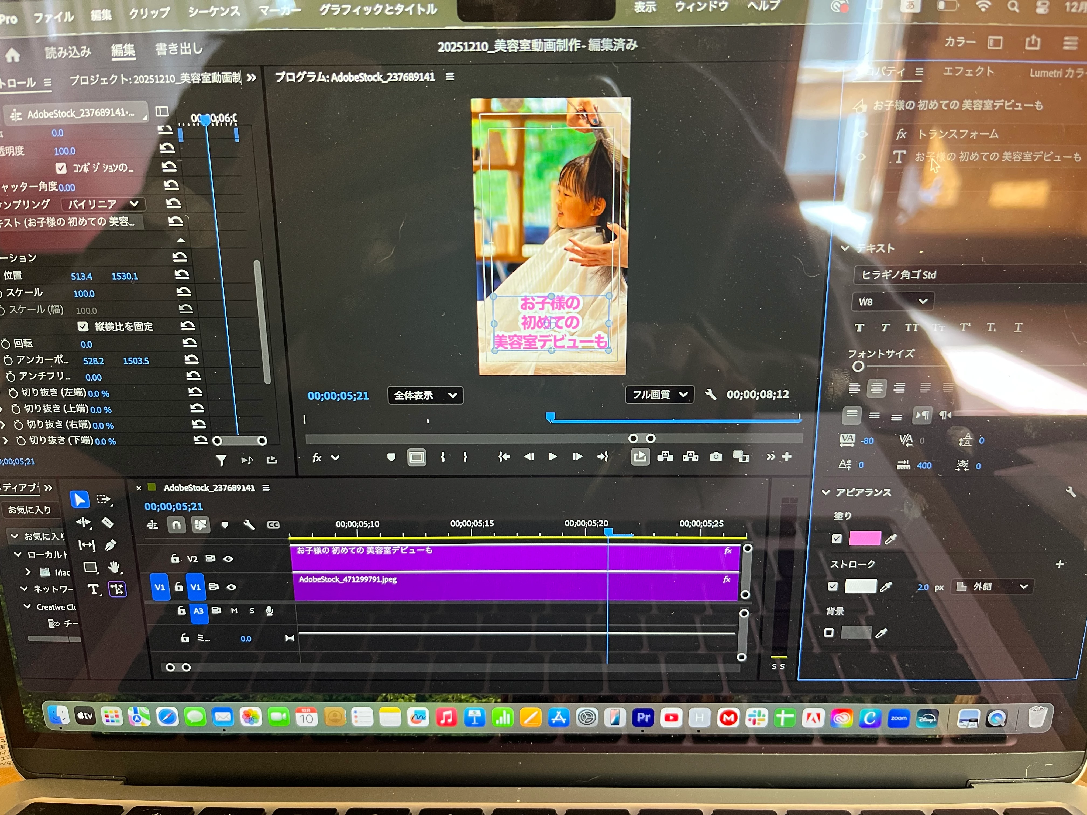Screen dimensions: 1087x815
Task: Select the Selection tool arrow
Action: point(79,500)
